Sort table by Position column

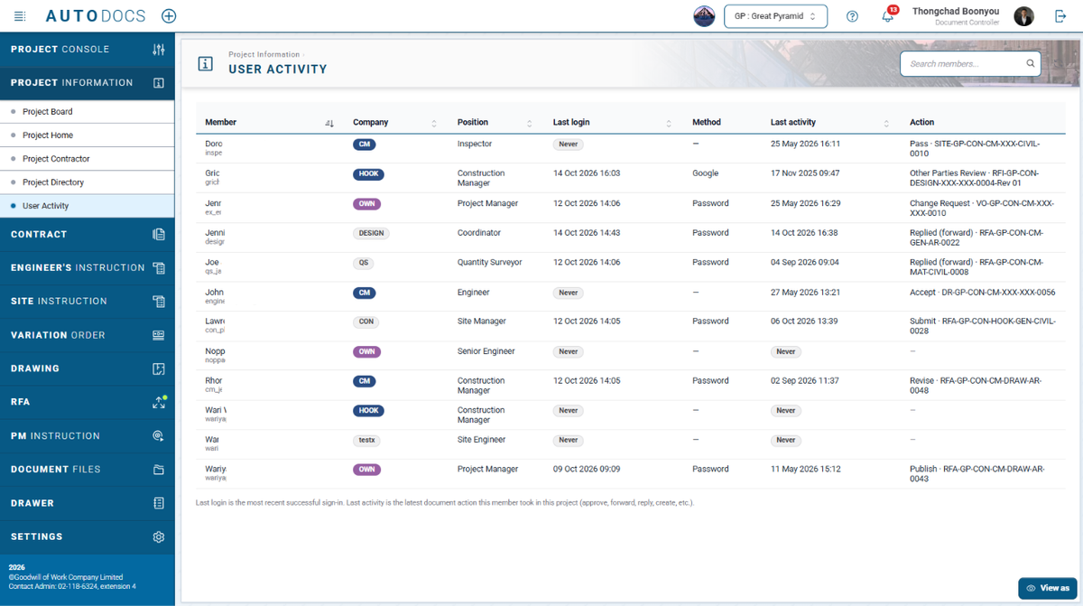coord(530,123)
